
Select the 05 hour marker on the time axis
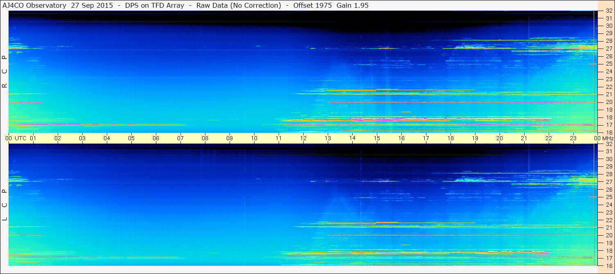click(131, 138)
